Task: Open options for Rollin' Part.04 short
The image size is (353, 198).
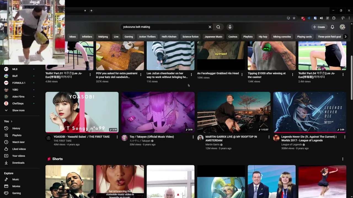Action: [x=343, y=75]
